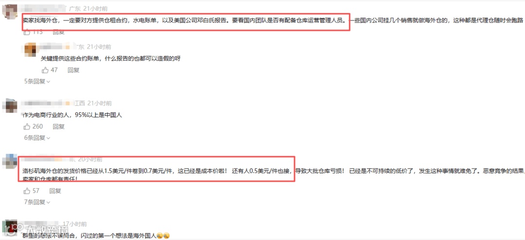
Task: Select the text about 洛杉矶海外仓 prices
Action: [x=271, y=173]
